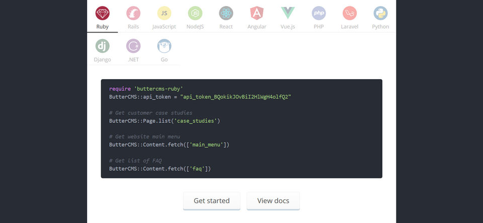The image size is (483, 223).
Task: Open the JavaScript tab label
Action: click(x=164, y=27)
